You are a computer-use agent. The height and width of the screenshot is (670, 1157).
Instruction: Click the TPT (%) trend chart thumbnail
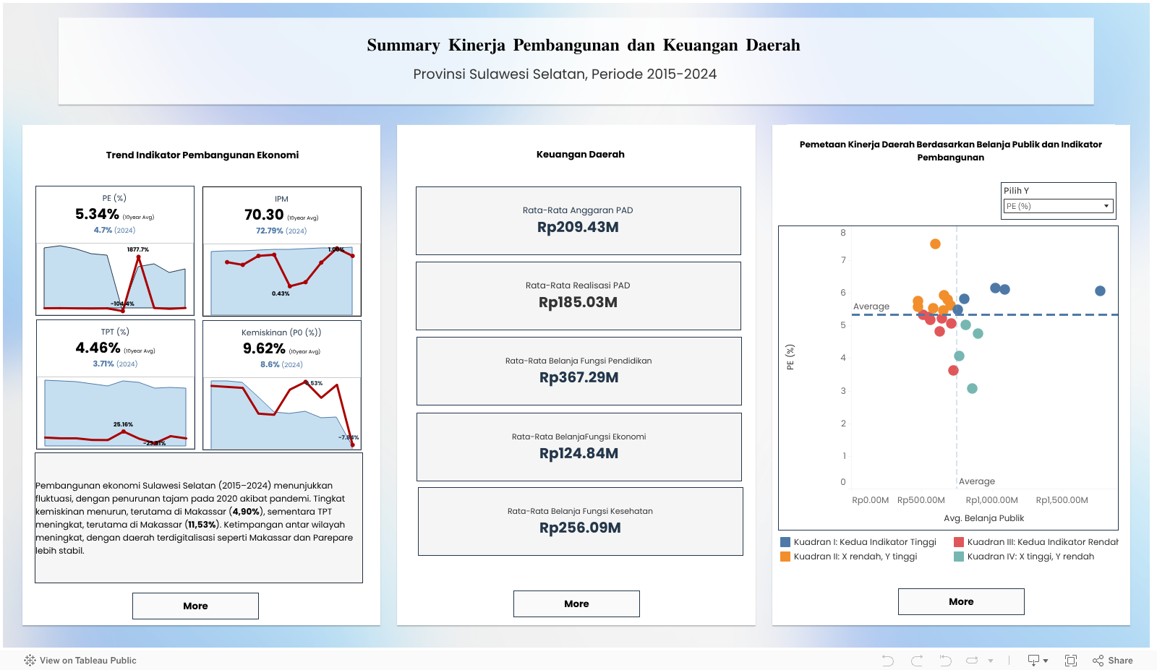click(116, 412)
